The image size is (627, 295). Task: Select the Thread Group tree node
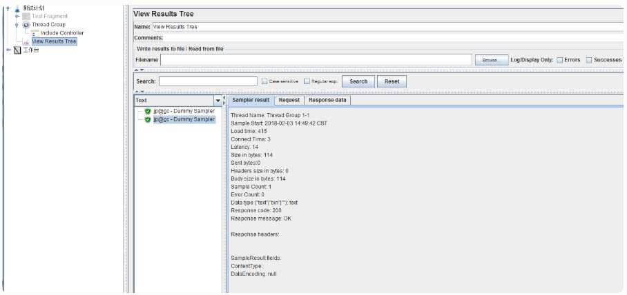(x=48, y=25)
